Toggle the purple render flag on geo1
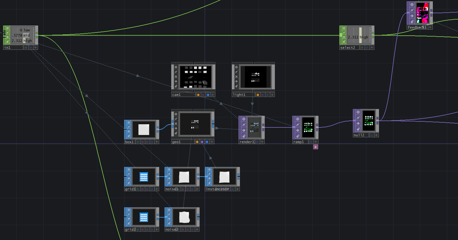 tap(202, 142)
